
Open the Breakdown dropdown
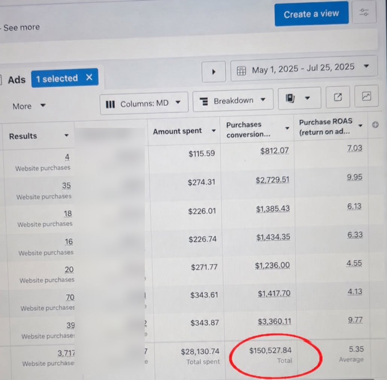[x=233, y=101]
